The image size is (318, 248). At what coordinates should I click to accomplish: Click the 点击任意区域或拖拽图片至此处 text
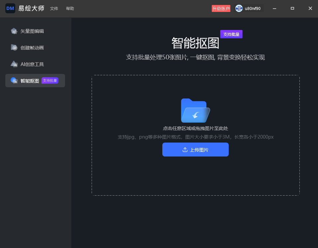(195, 128)
